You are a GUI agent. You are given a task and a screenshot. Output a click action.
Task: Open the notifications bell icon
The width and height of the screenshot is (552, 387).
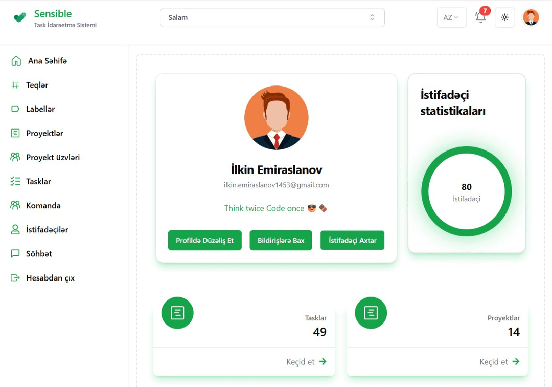coord(480,17)
